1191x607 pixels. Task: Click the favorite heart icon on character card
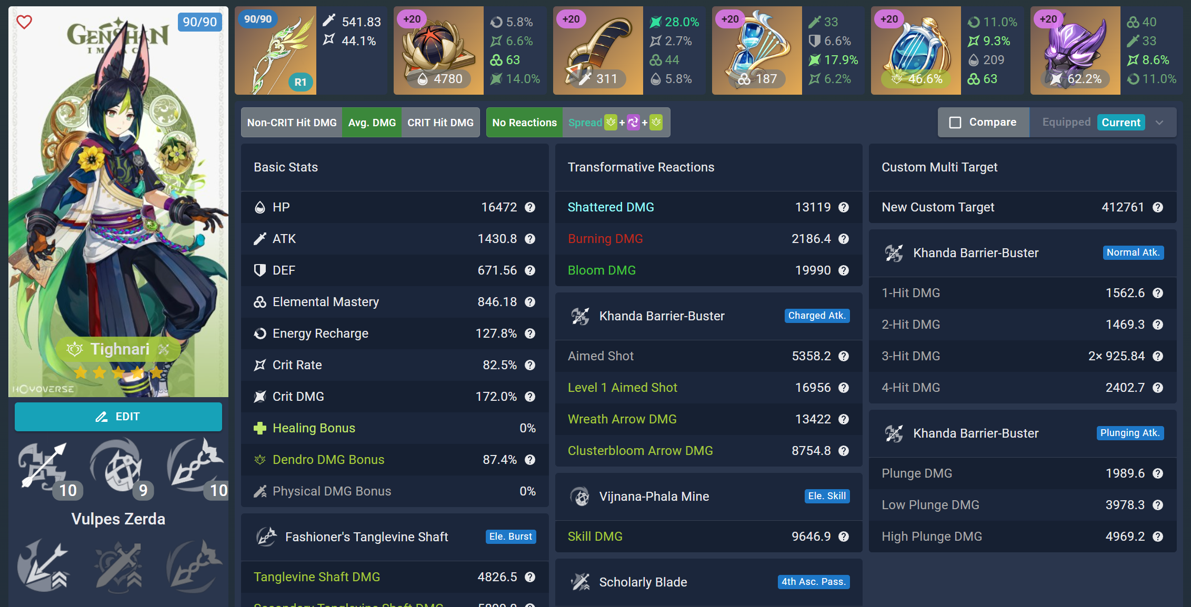[x=24, y=22]
